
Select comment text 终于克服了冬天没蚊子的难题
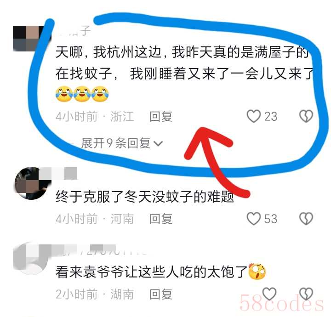click(x=145, y=197)
